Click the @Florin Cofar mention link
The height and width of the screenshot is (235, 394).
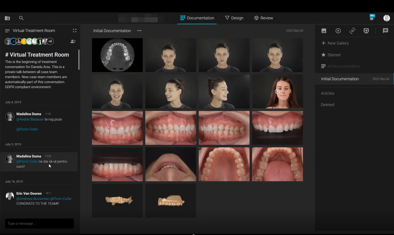coord(27,129)
